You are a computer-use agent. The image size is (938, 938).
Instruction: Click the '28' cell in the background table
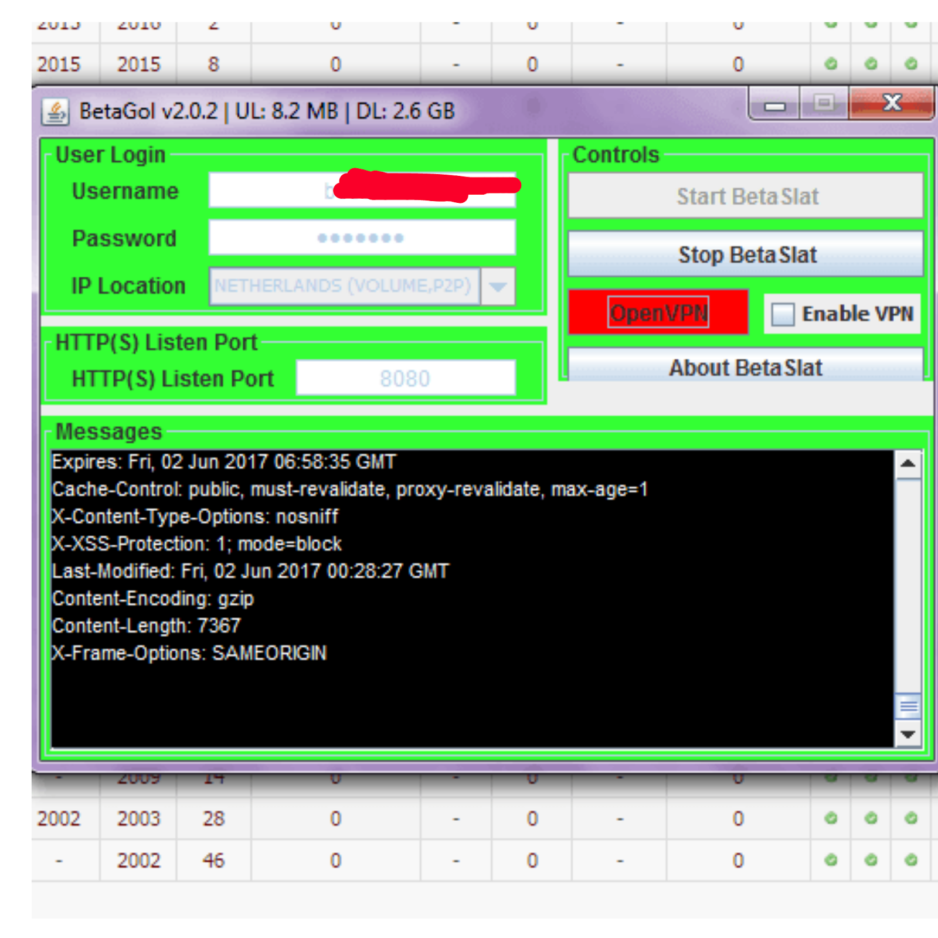[x=213, y=818]
